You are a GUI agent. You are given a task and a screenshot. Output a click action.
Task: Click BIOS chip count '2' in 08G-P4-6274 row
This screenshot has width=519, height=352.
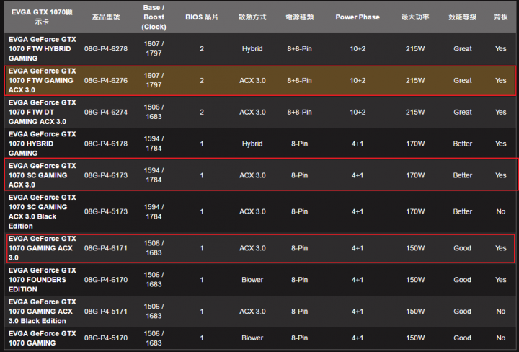[x=202, y=112]
